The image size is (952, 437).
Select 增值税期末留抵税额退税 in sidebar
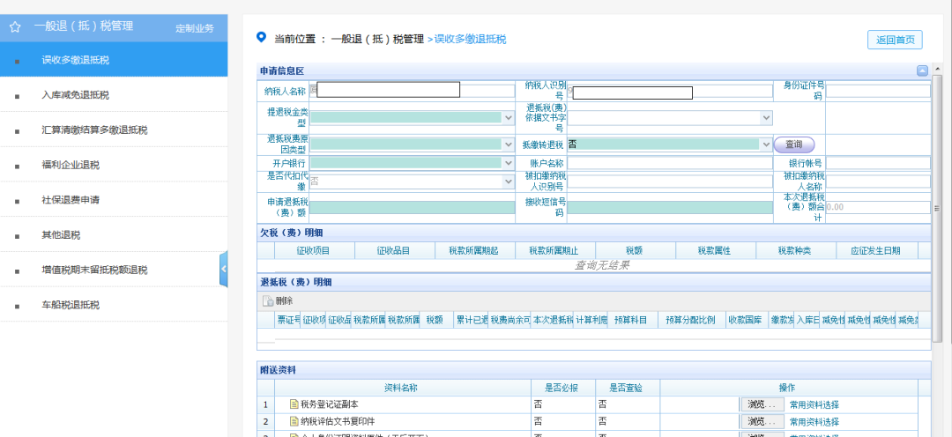114,270
